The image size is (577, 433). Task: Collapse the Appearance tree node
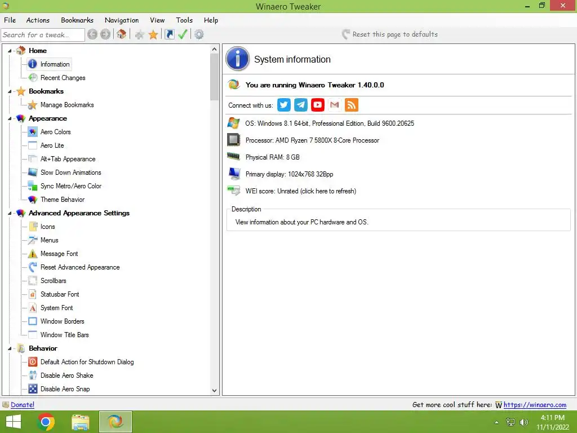(10, 118)
